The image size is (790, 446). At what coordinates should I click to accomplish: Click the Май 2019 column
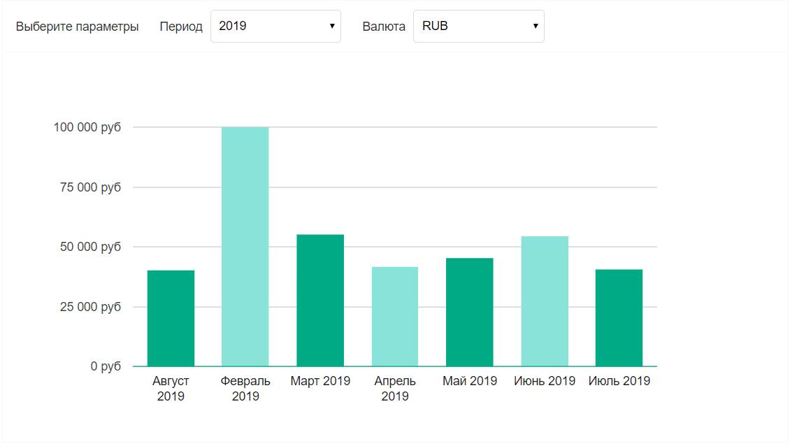pyautogui.click(x=470, y=311)
